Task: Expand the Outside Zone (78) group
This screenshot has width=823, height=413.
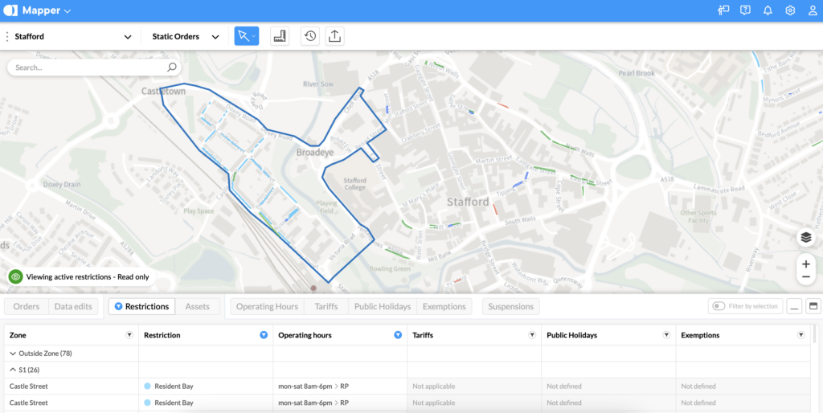Action: [x=13, y=353]
